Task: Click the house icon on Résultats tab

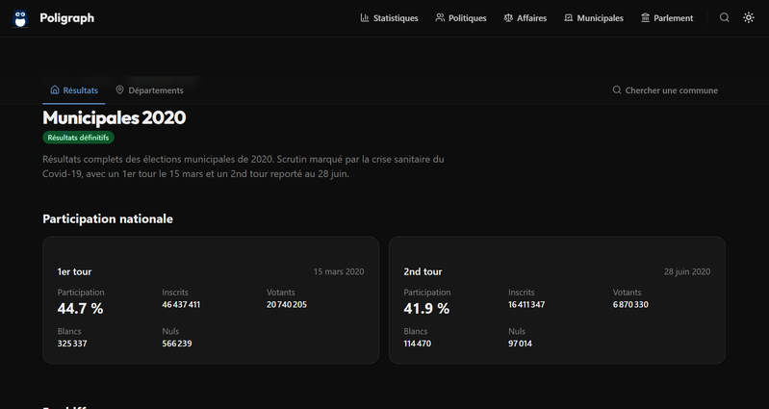Action: coord(55,89)
